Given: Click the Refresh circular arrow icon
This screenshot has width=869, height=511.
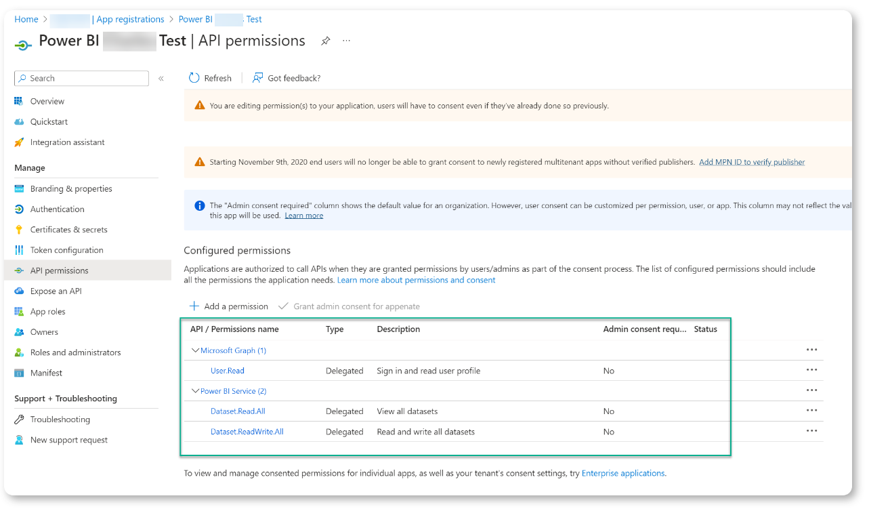Looking at the screenshot, I should (194, 78).
